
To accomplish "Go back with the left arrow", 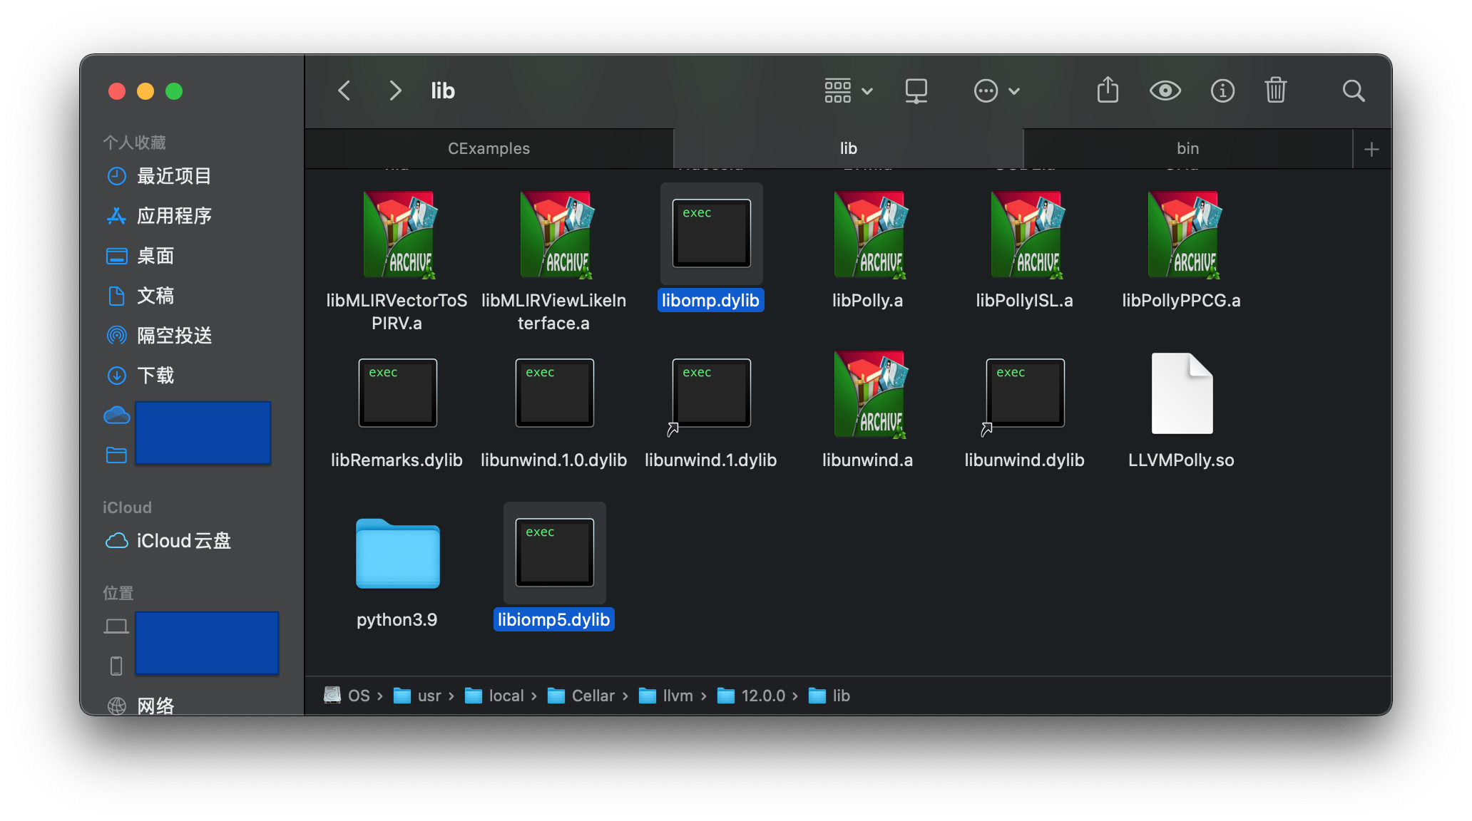I will point(344,91).
